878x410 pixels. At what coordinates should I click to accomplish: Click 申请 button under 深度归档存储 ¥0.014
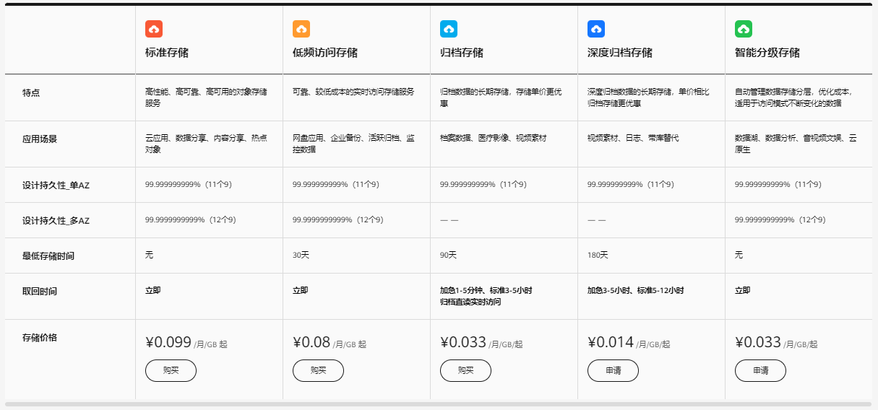pos(613,370)
